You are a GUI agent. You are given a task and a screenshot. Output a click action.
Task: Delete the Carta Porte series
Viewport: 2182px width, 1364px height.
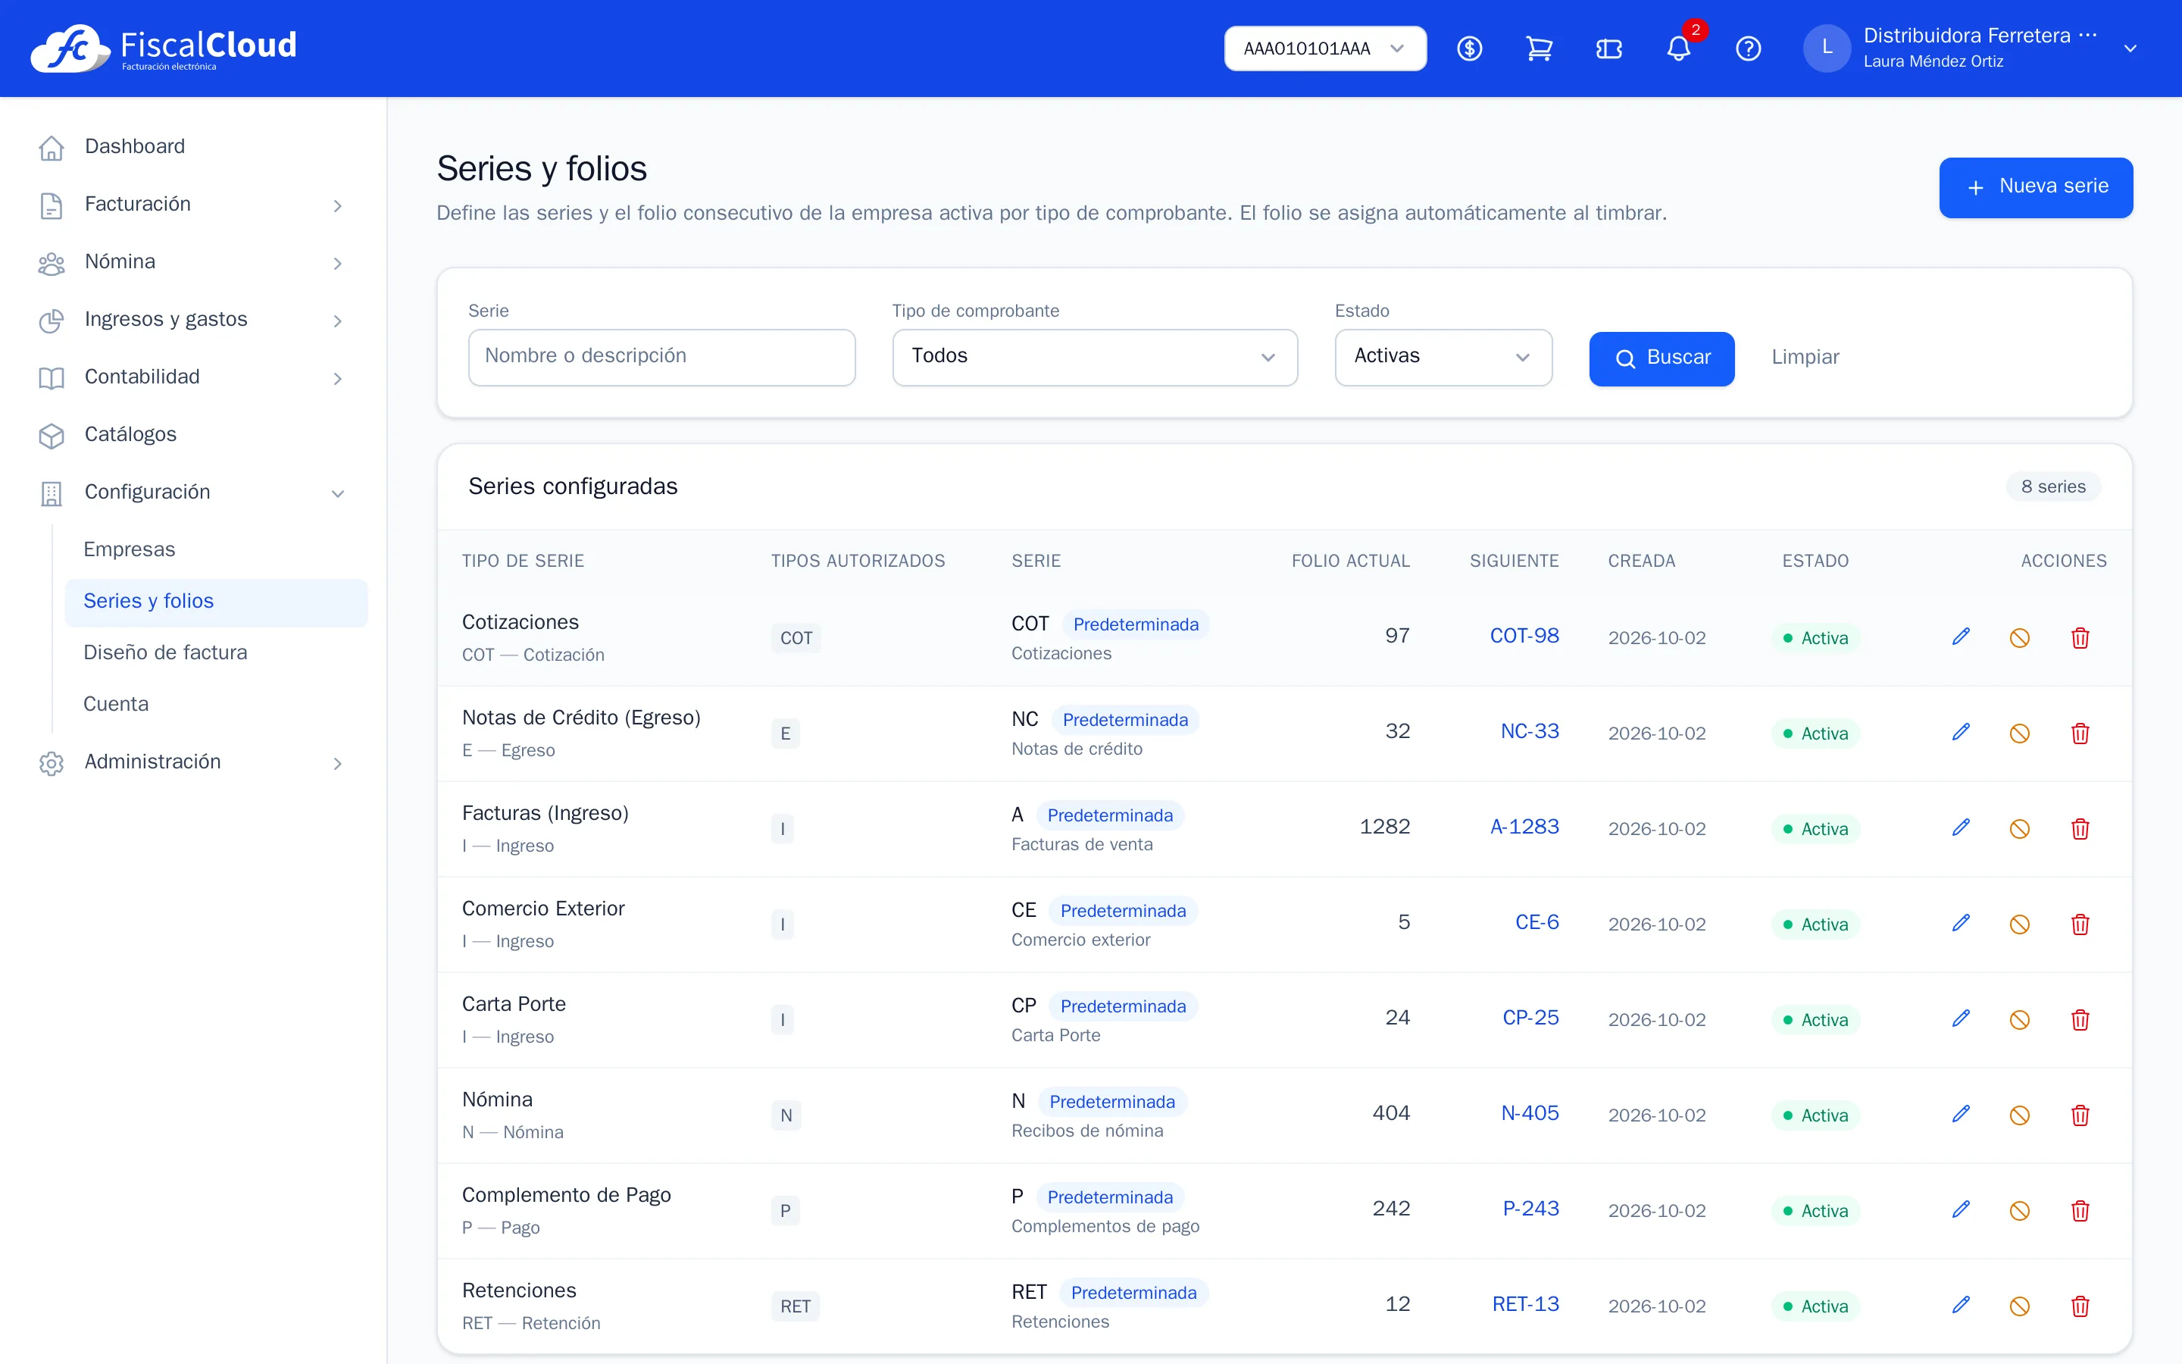[x=2080, y=1019]
